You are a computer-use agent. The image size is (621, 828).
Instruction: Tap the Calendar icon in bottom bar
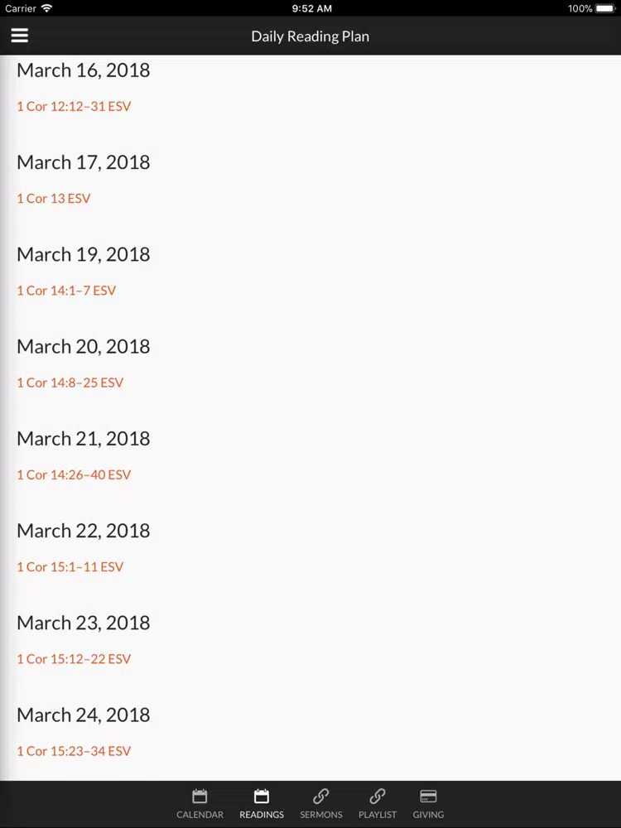coord(200,796)
